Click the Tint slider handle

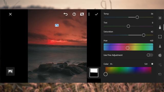[128, 26]
